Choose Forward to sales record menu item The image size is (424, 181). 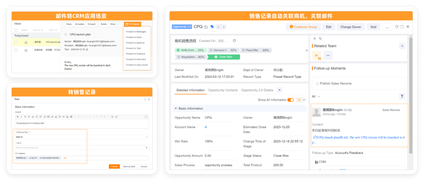pyautogui.click(x=137, y=65)
